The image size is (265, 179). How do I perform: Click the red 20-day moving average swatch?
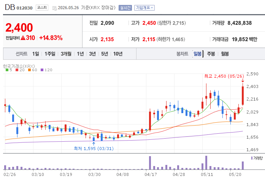tap(17, 70)
